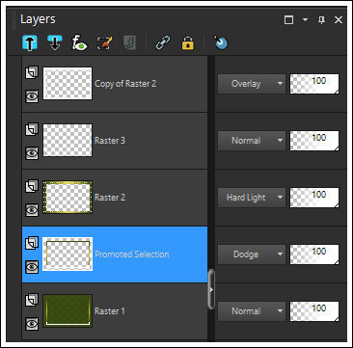Image resolution: width=353 pixels, height=348 pixels.
Task: Select the 'Raster 1' layer name
Action: 110,311
